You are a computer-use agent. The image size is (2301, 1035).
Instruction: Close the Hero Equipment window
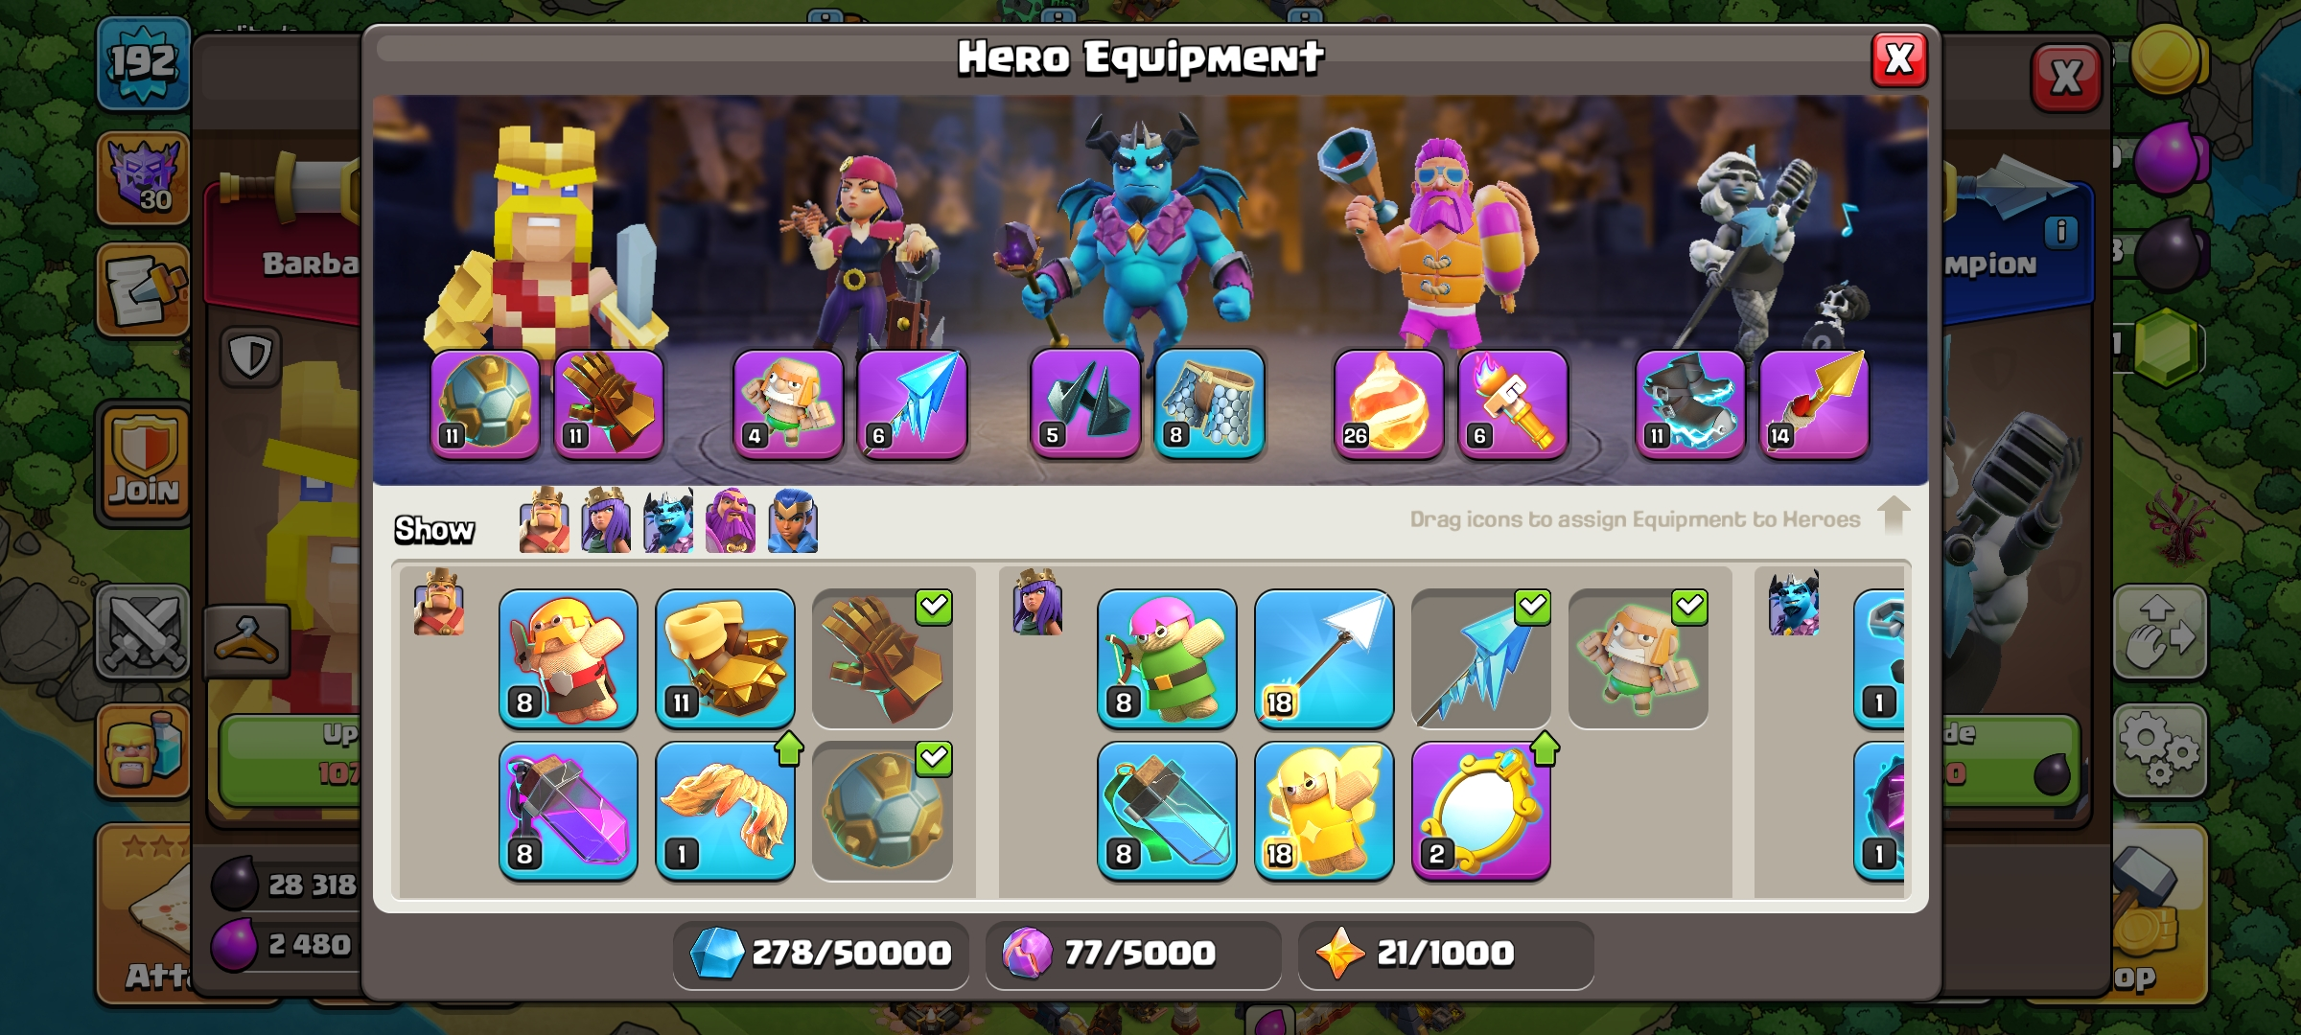1899,59
